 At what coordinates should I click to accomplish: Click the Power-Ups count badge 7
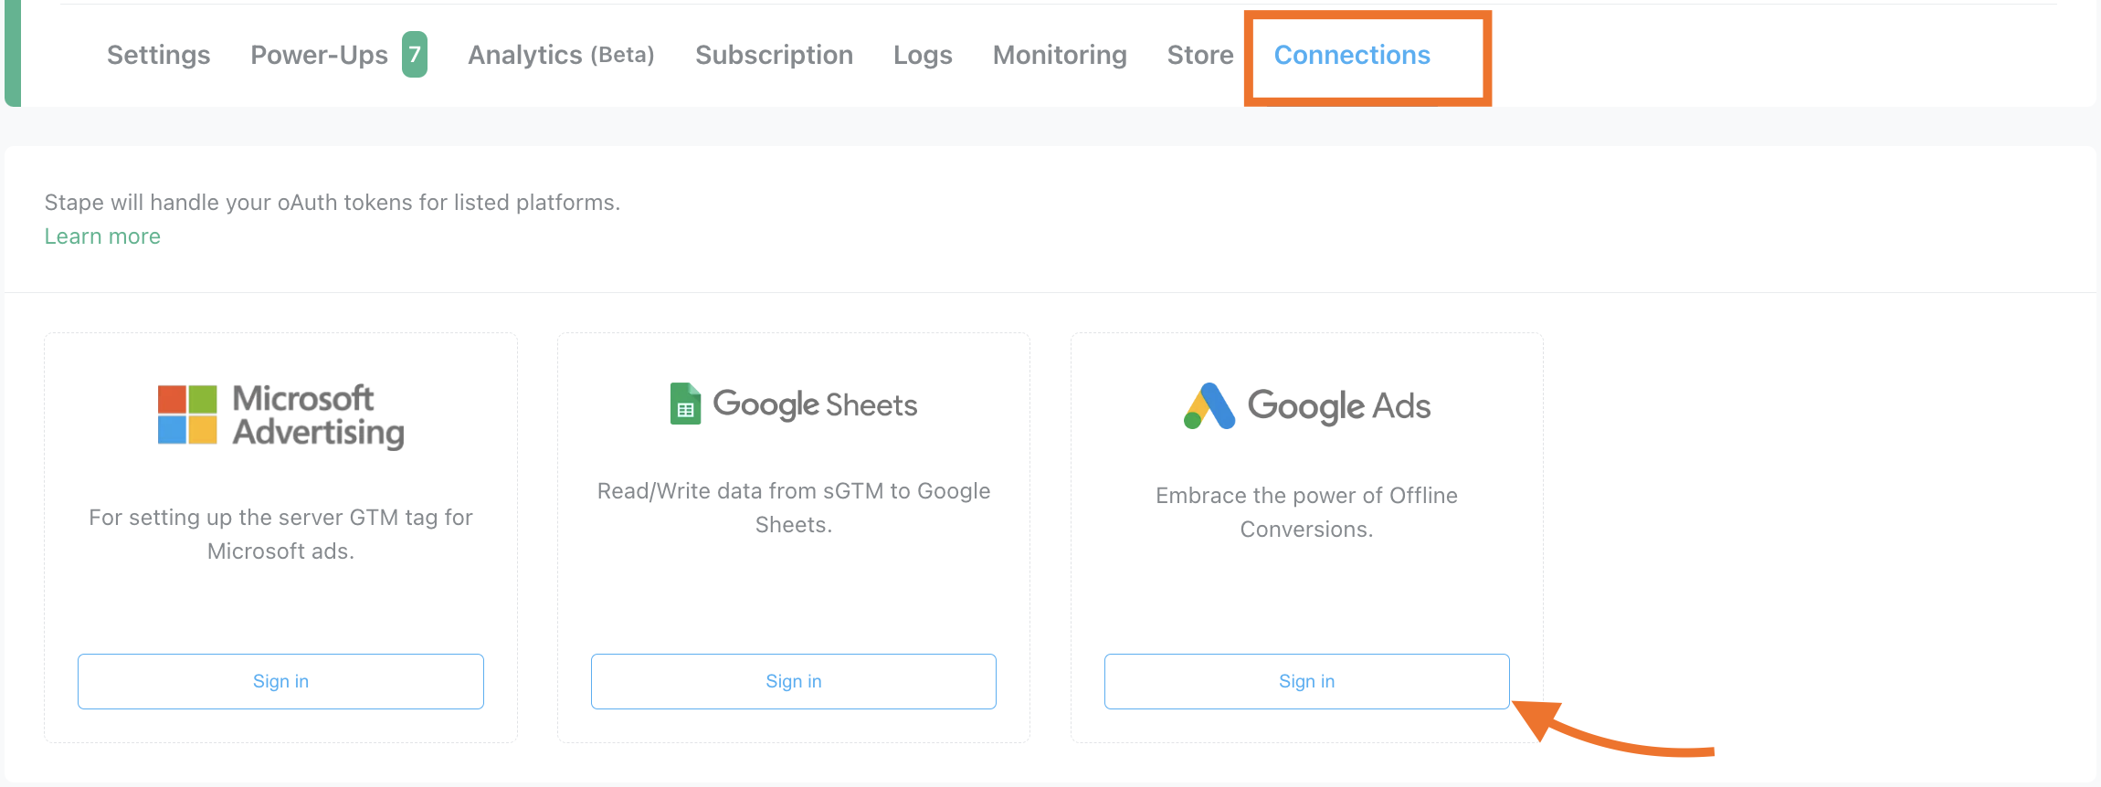[x=415, y=55]
